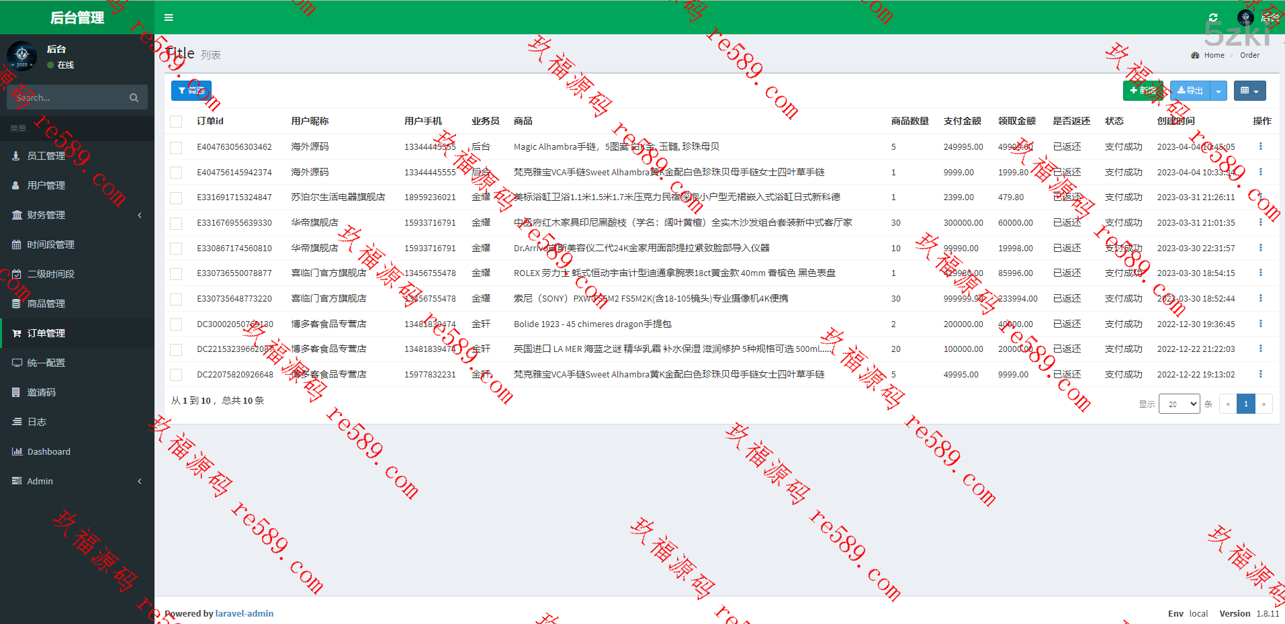Viewport: 1285px width, 624px height.
Task: Click the refresh icon in top bar
Action: [1213, 17]
